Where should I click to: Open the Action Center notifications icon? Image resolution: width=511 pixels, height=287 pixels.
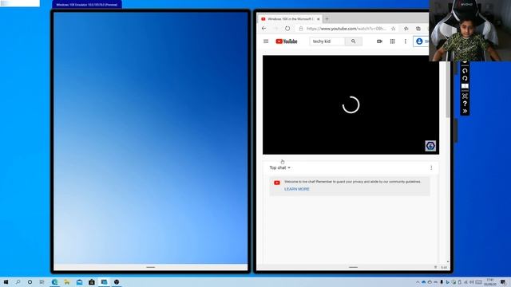click(x=504, y=282)
